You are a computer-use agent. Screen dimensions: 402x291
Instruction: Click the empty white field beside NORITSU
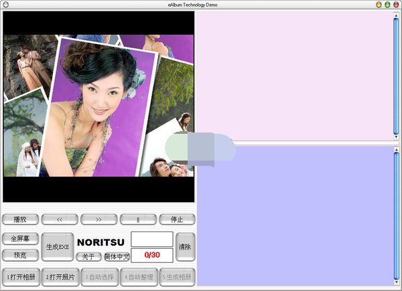pos(151,239)
